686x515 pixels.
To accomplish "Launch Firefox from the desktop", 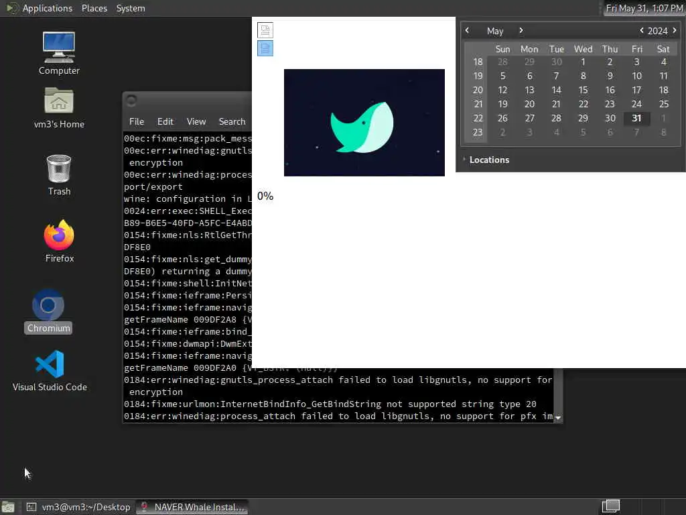I will click(59, 241).
